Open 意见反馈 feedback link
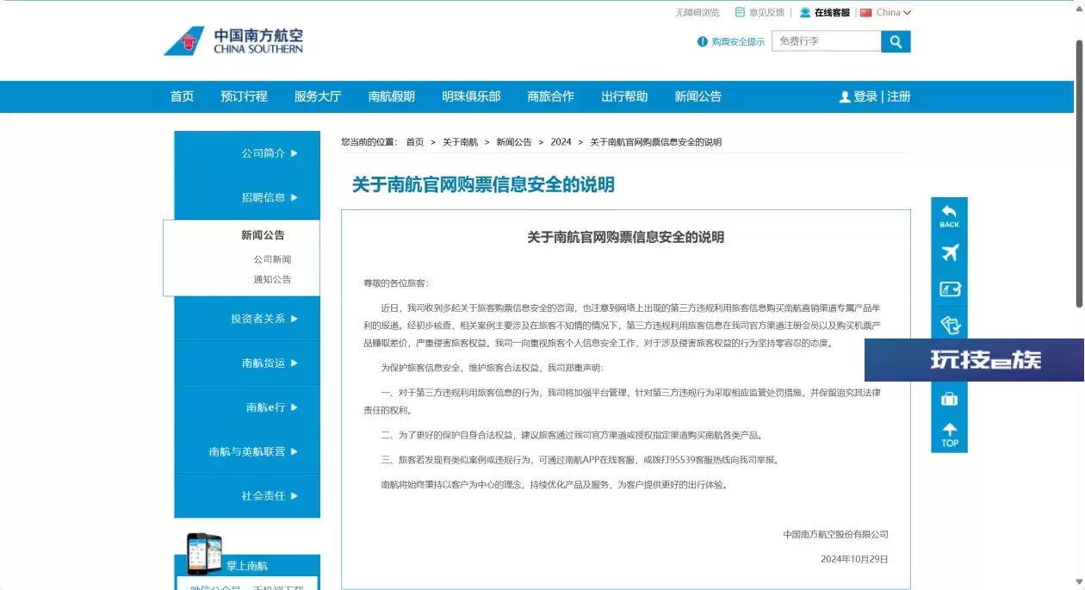 tap(759, 12)
